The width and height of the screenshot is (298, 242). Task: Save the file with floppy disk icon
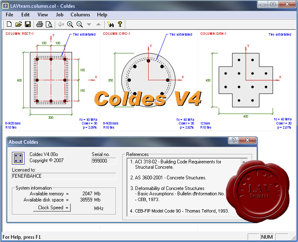[28, 24]
